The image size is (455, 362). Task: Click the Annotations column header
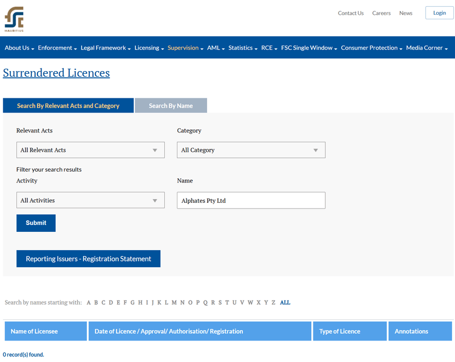[x=420, y=331]
